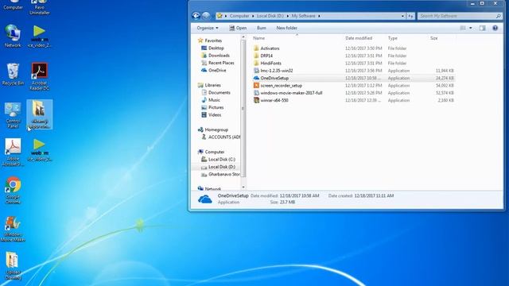Select the screen_recorder_setup application file
This screenshot has width=509, height=286.
[x=353, y=86]
